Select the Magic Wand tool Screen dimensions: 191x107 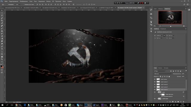click(2, 18)
